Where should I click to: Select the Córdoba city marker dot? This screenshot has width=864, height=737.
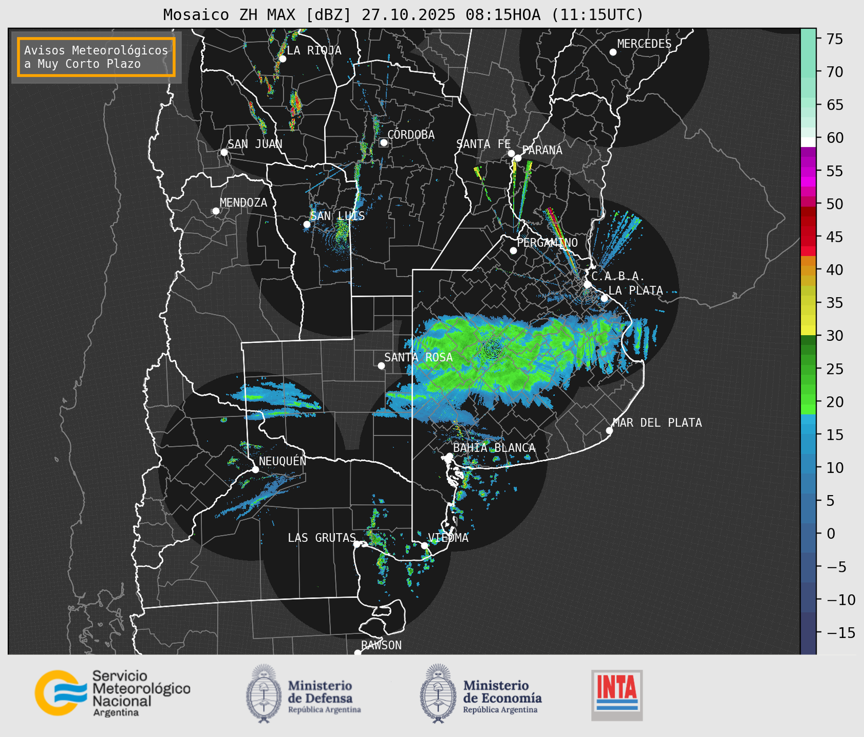pos(384,142)
